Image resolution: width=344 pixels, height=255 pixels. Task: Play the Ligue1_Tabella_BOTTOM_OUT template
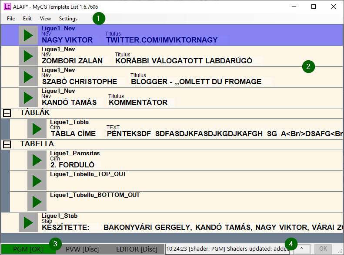coord(37,202)
